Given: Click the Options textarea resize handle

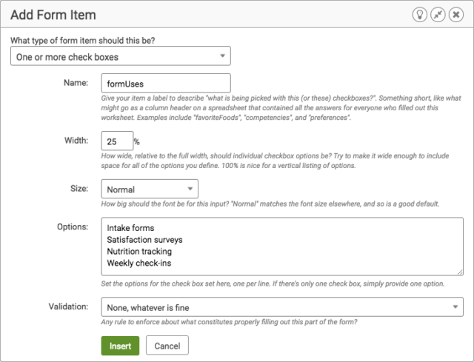Looking at the screenshot, I should click(x=460, y=272).
